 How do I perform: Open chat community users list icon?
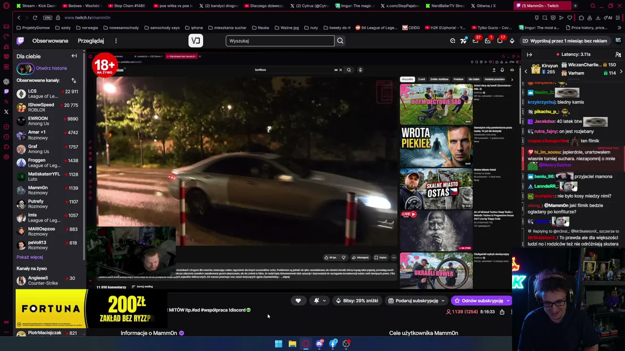pos(618,55)
